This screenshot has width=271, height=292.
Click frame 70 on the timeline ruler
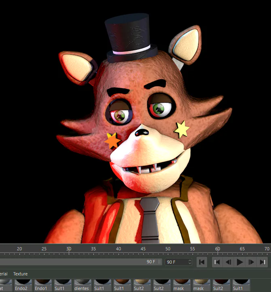[x=267, y=249]
